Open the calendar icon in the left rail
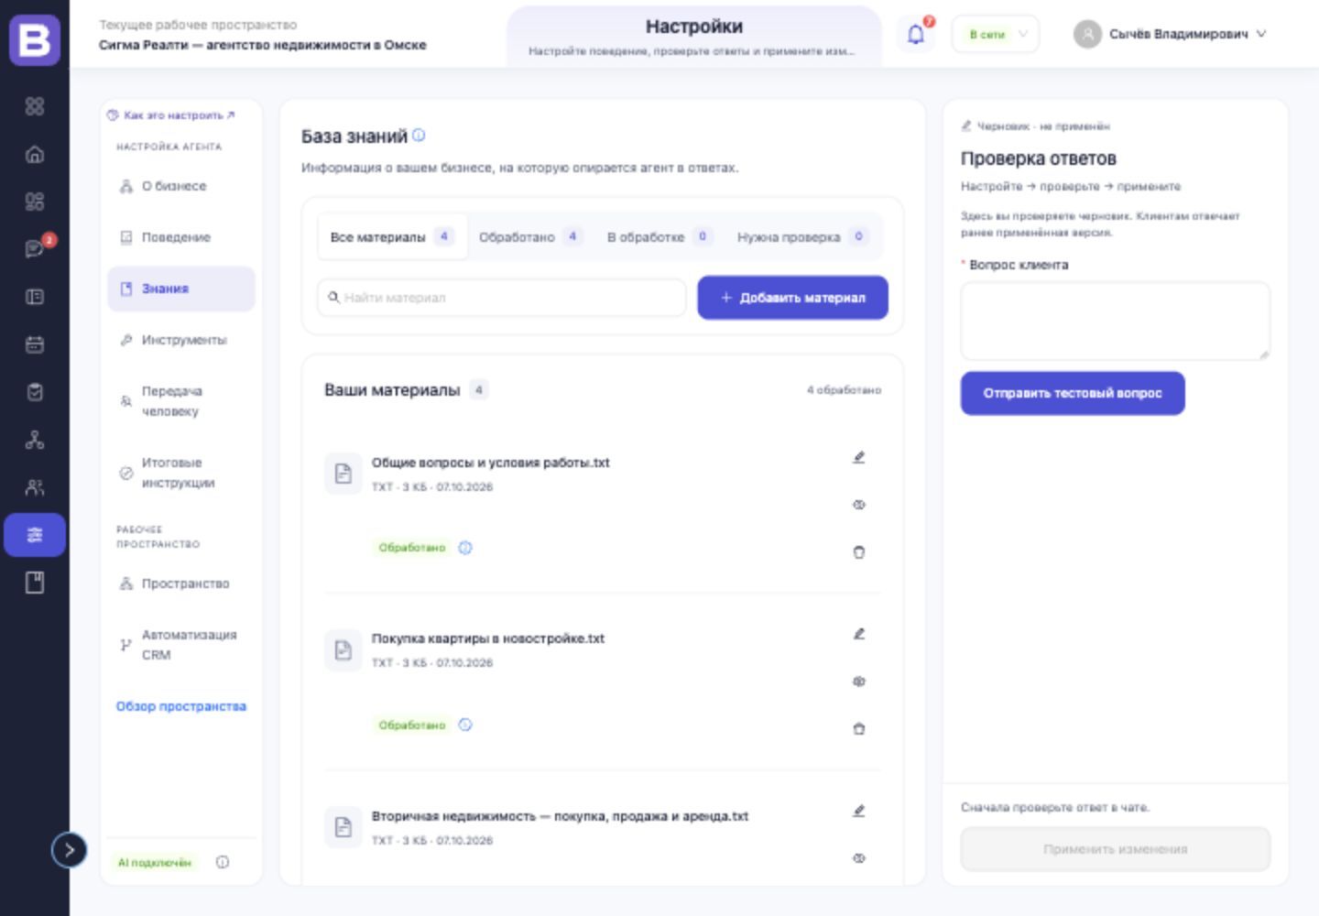 click(35, 344)
